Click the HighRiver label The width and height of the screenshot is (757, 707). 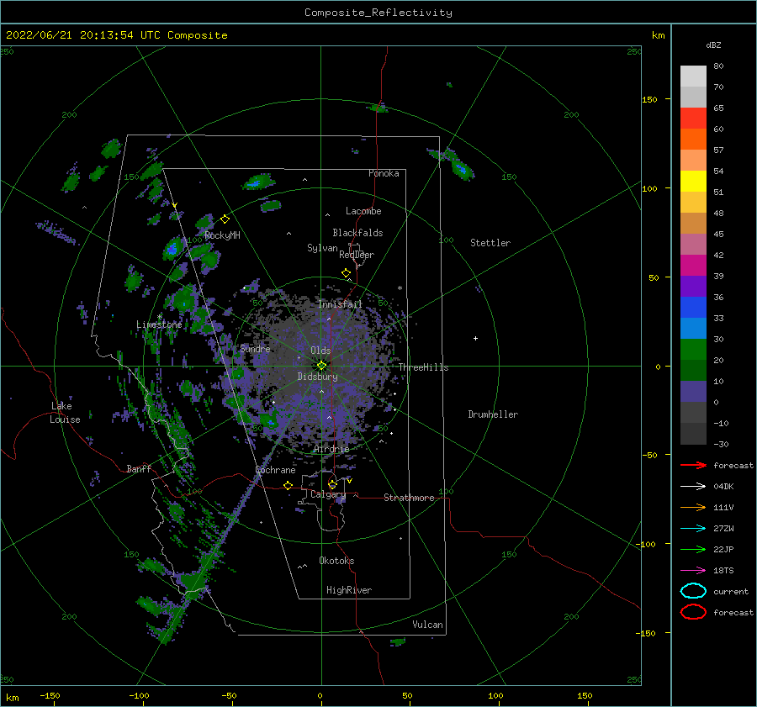point(349,590)
